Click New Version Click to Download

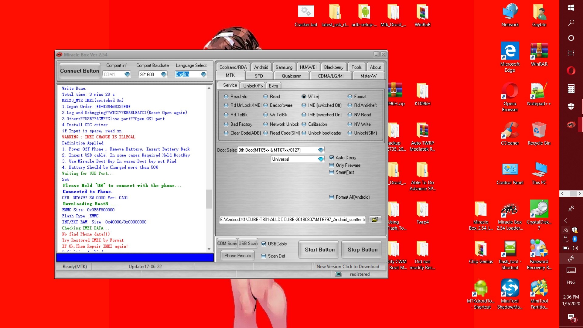pyautogui.click(x=348, y=266)
